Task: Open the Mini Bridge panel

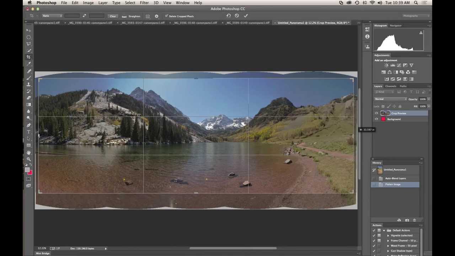Action: [x=43, y=254]
